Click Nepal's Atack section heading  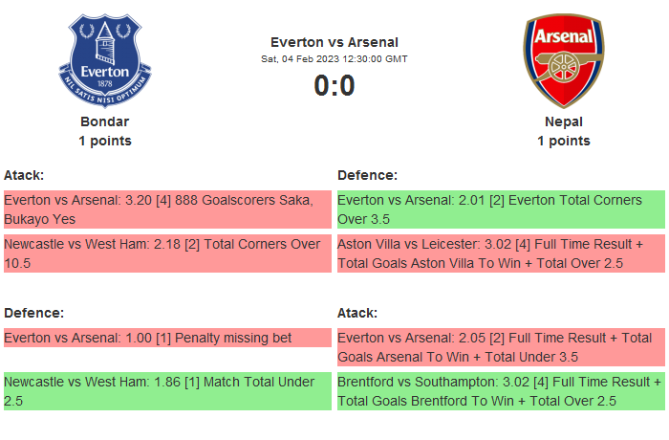click(x=357, y=313)
